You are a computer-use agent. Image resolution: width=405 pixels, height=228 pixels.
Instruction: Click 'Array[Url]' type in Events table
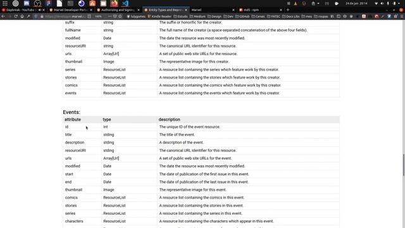pos(111,158)
